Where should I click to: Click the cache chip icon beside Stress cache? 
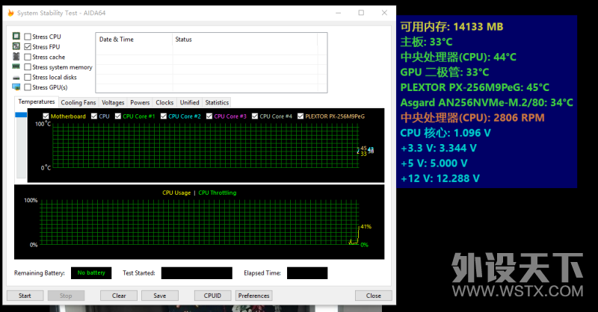coord(16,57)
